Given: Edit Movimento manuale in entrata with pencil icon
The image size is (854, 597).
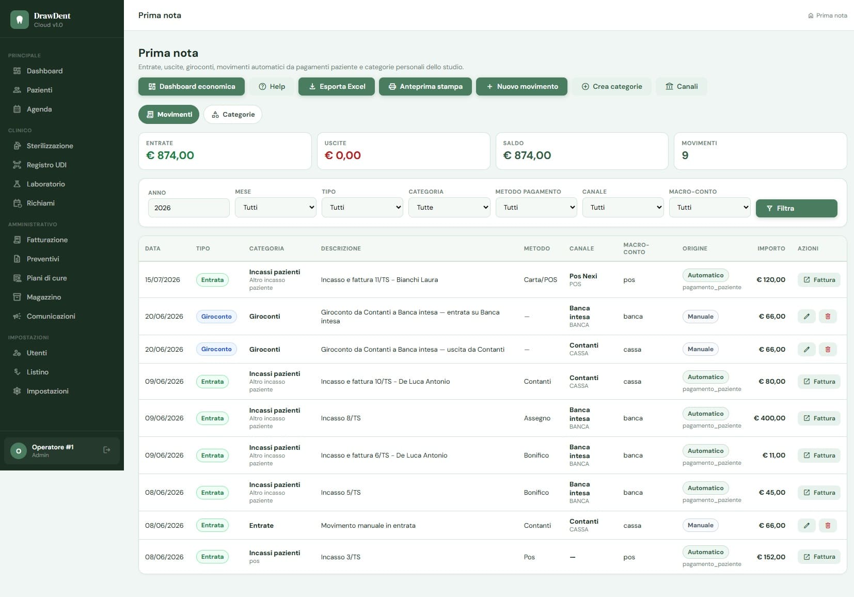Looking at the screenshot, I should pos(806,526).
